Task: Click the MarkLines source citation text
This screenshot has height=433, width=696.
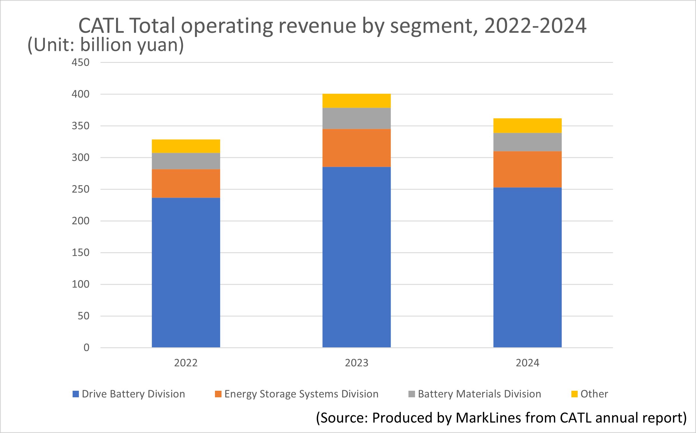Action: tap(501, 418)
